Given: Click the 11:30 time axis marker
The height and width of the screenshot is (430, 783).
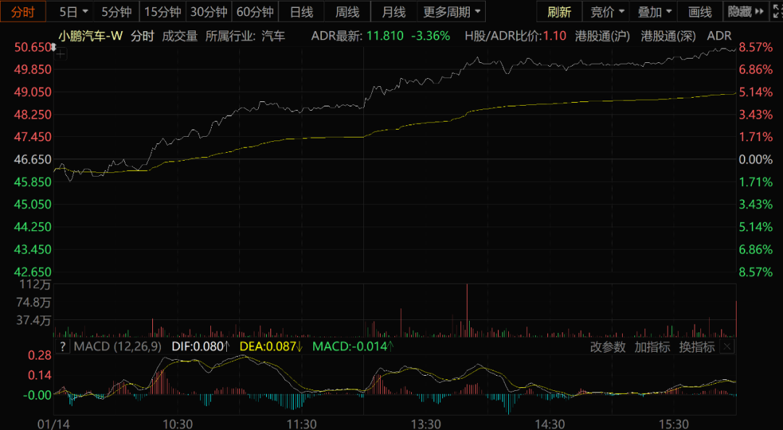Looking at the screenshot, I should (302, 424).
